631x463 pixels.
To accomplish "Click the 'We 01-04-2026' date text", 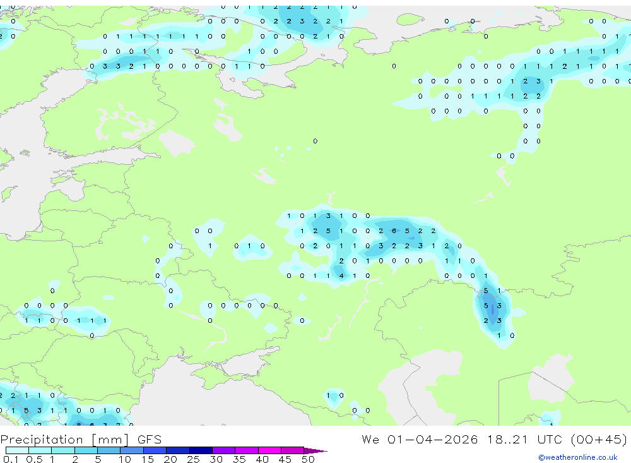I will [x=420, y=439].
